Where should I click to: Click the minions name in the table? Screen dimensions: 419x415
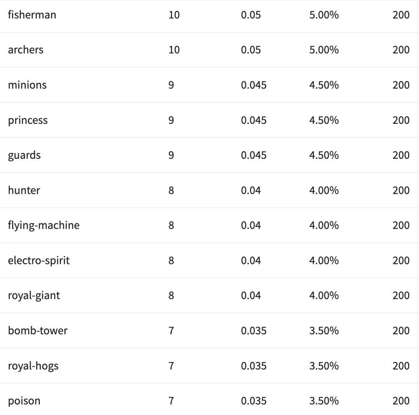pos(27,85)
